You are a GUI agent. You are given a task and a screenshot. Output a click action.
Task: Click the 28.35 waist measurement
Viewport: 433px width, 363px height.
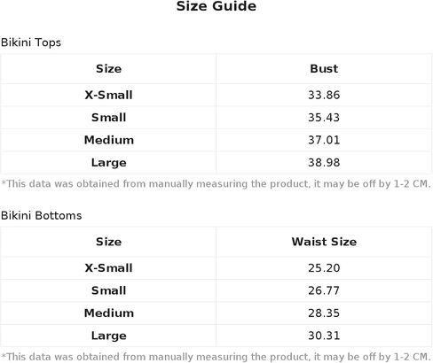pyautogui.click(x=324, y=313)
